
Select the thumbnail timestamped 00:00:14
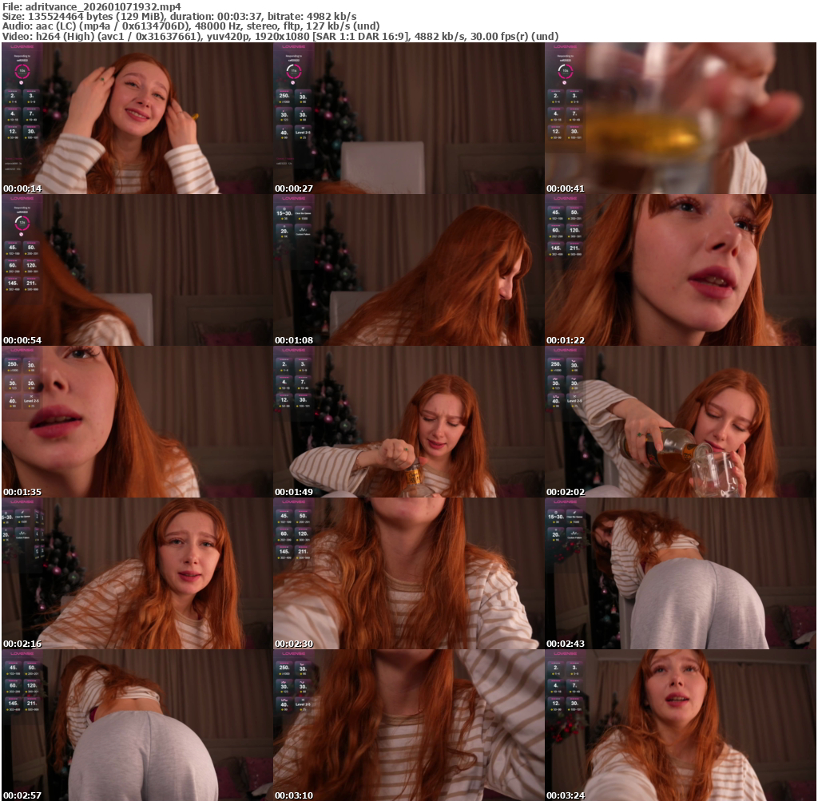click(137, 118)
